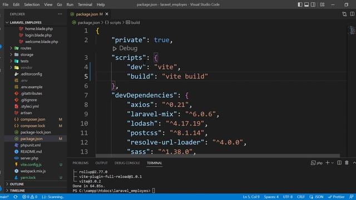The width and height of the screenshot is (356, 200).
Task: Open the File menu
Action: (x=5, y=4)
